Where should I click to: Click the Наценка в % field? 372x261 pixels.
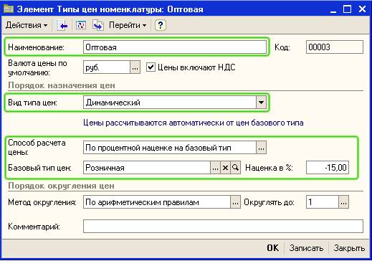pyautogui.click(x=328, y=168)
